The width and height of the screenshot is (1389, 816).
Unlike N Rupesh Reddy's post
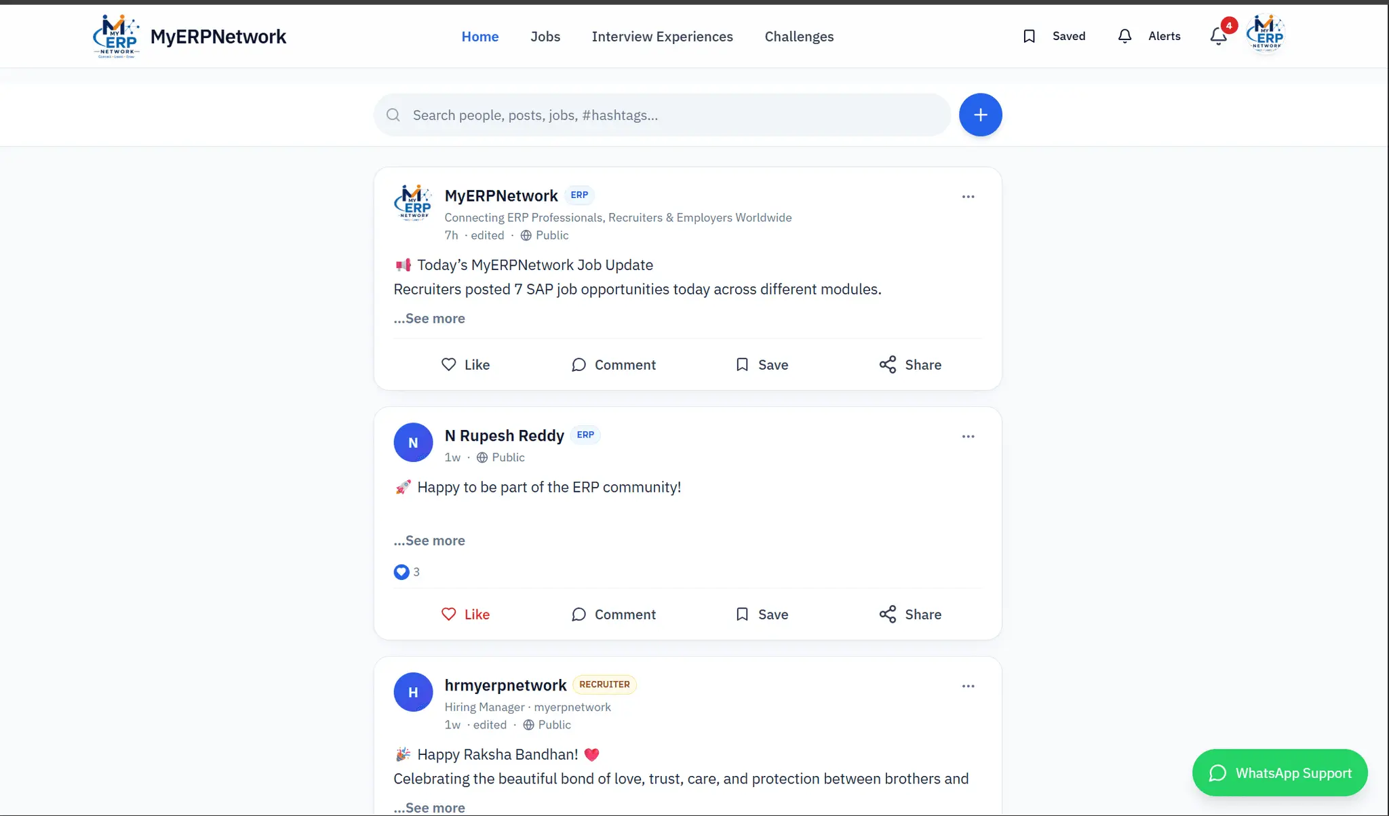pos(465,615)
